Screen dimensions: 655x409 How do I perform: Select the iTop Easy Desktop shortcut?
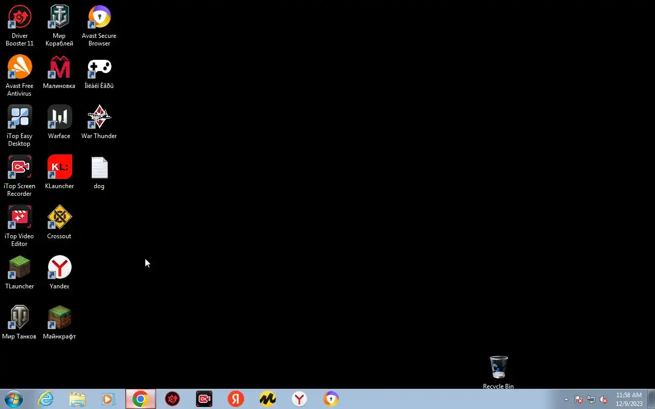coord(19,126)
